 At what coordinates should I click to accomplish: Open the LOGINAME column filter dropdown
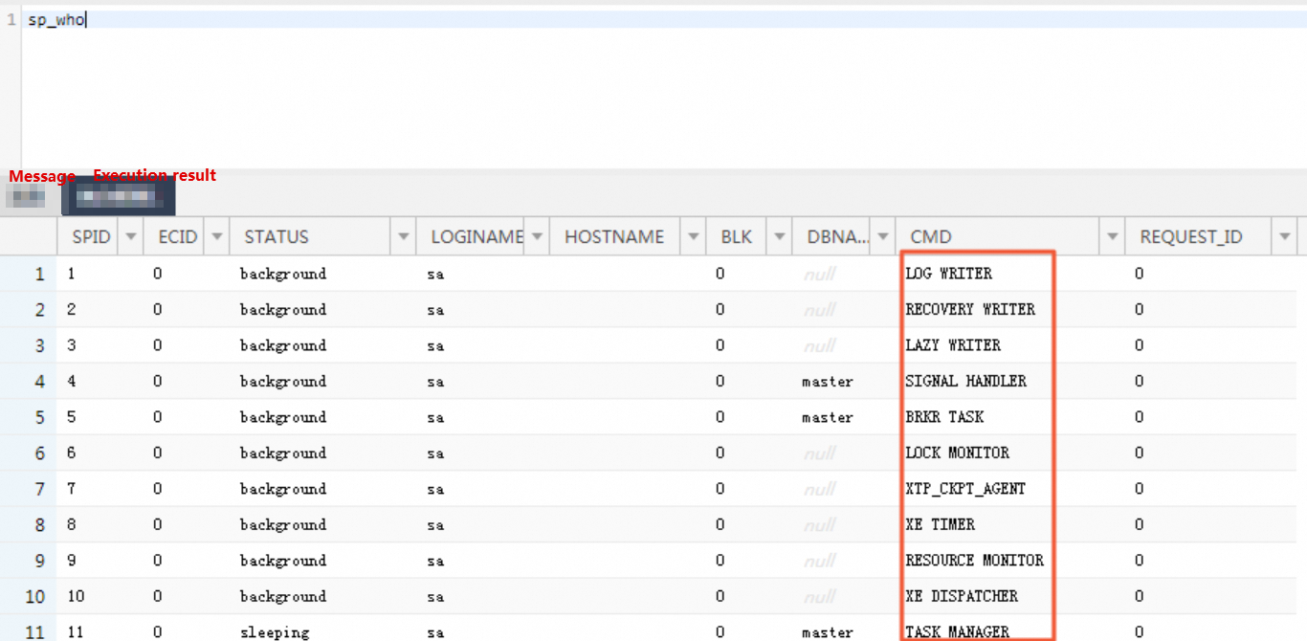pyautogui.click(x=537, y=236)
